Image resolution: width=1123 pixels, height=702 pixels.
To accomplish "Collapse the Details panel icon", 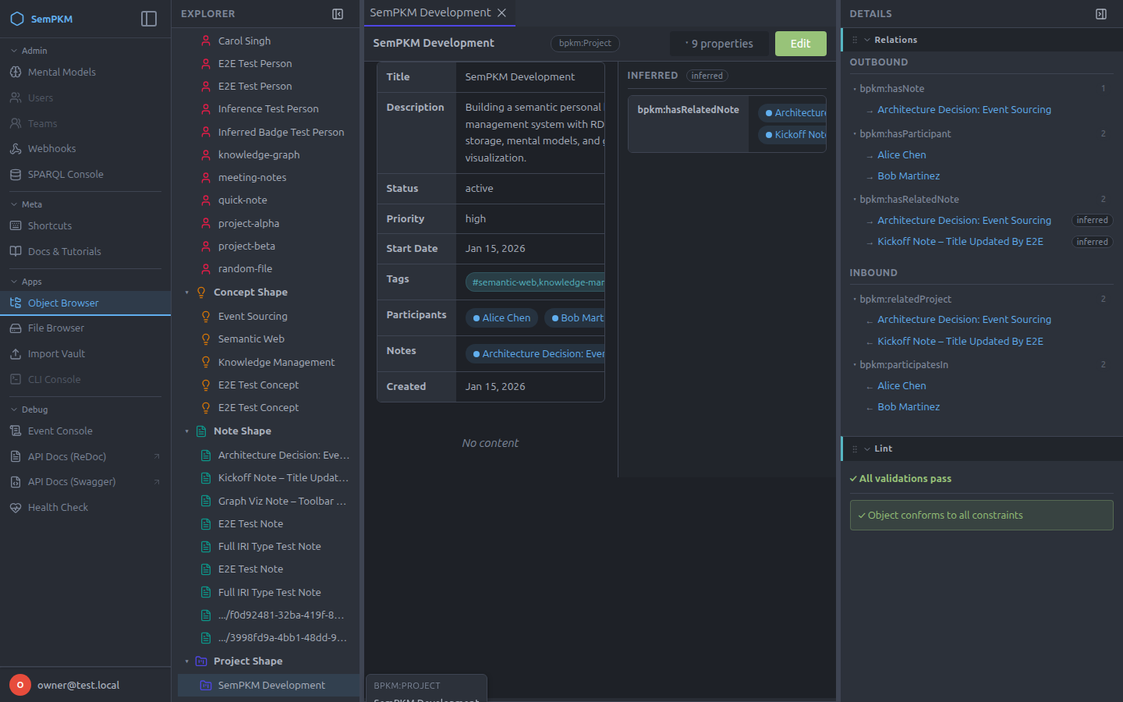I will pyautogui.click(x=1101, y=14).
